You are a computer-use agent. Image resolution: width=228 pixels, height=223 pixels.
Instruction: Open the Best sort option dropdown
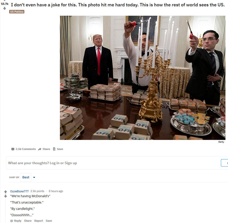point(26,177)
